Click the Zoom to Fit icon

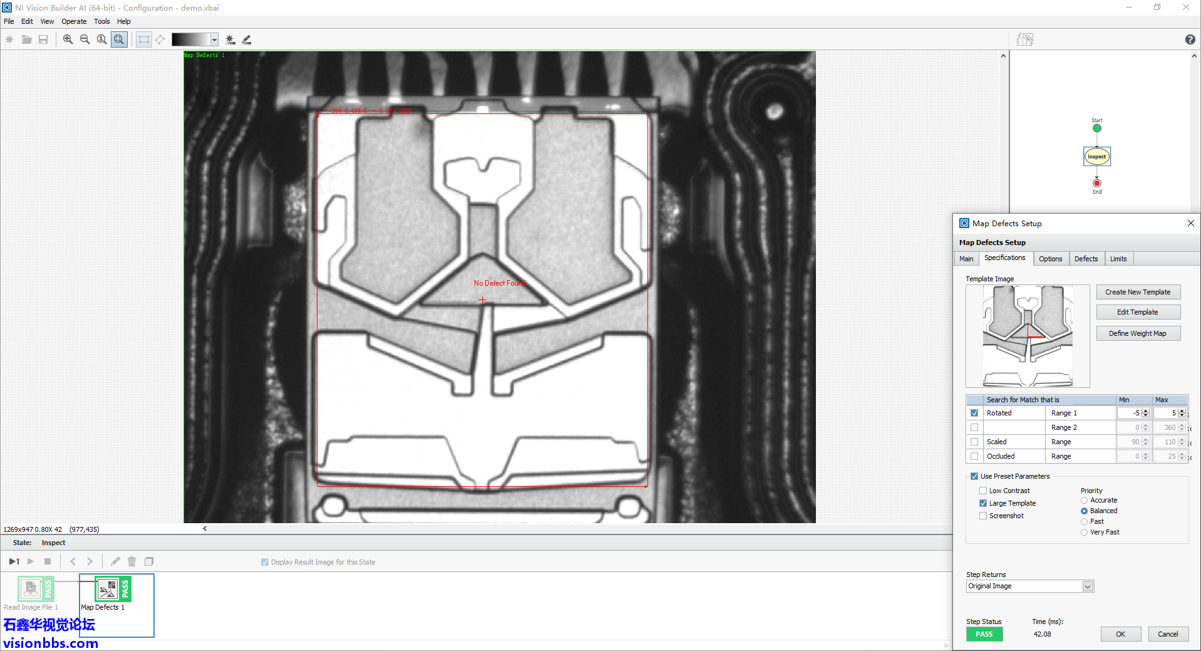(x=119, y=39)
